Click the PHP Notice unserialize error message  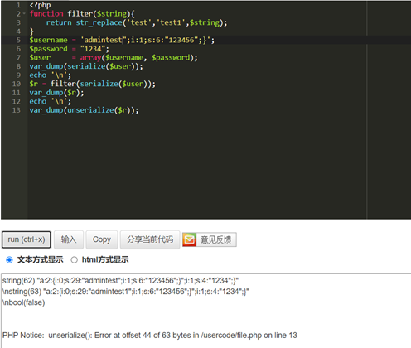tap(150, 336)
